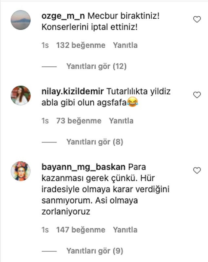This screenshot has height=262, width=208.
Task: Visit the nilay.kizildemir username link
Action: (73, 91)
